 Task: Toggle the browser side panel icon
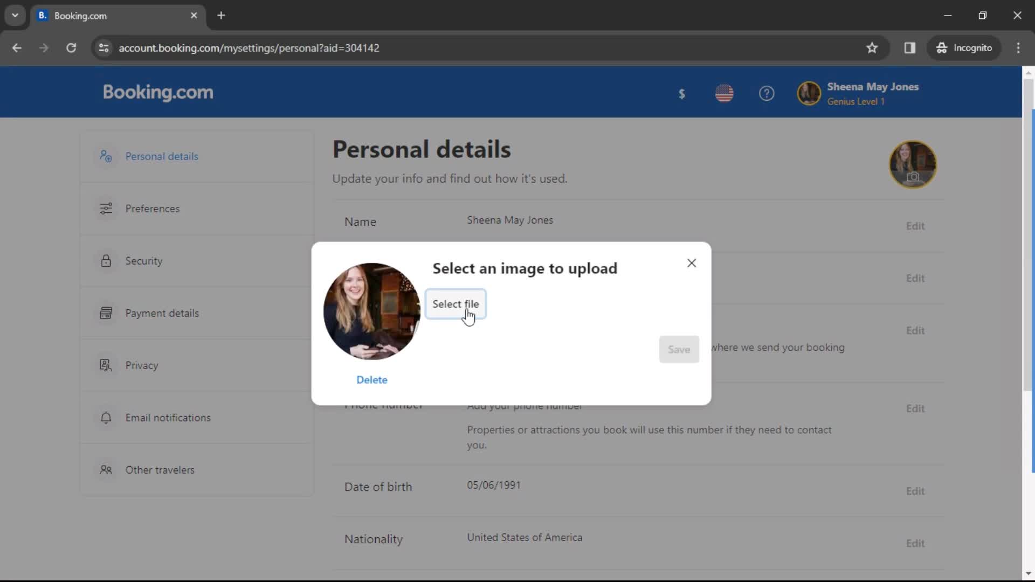click(x=910, y=48)
